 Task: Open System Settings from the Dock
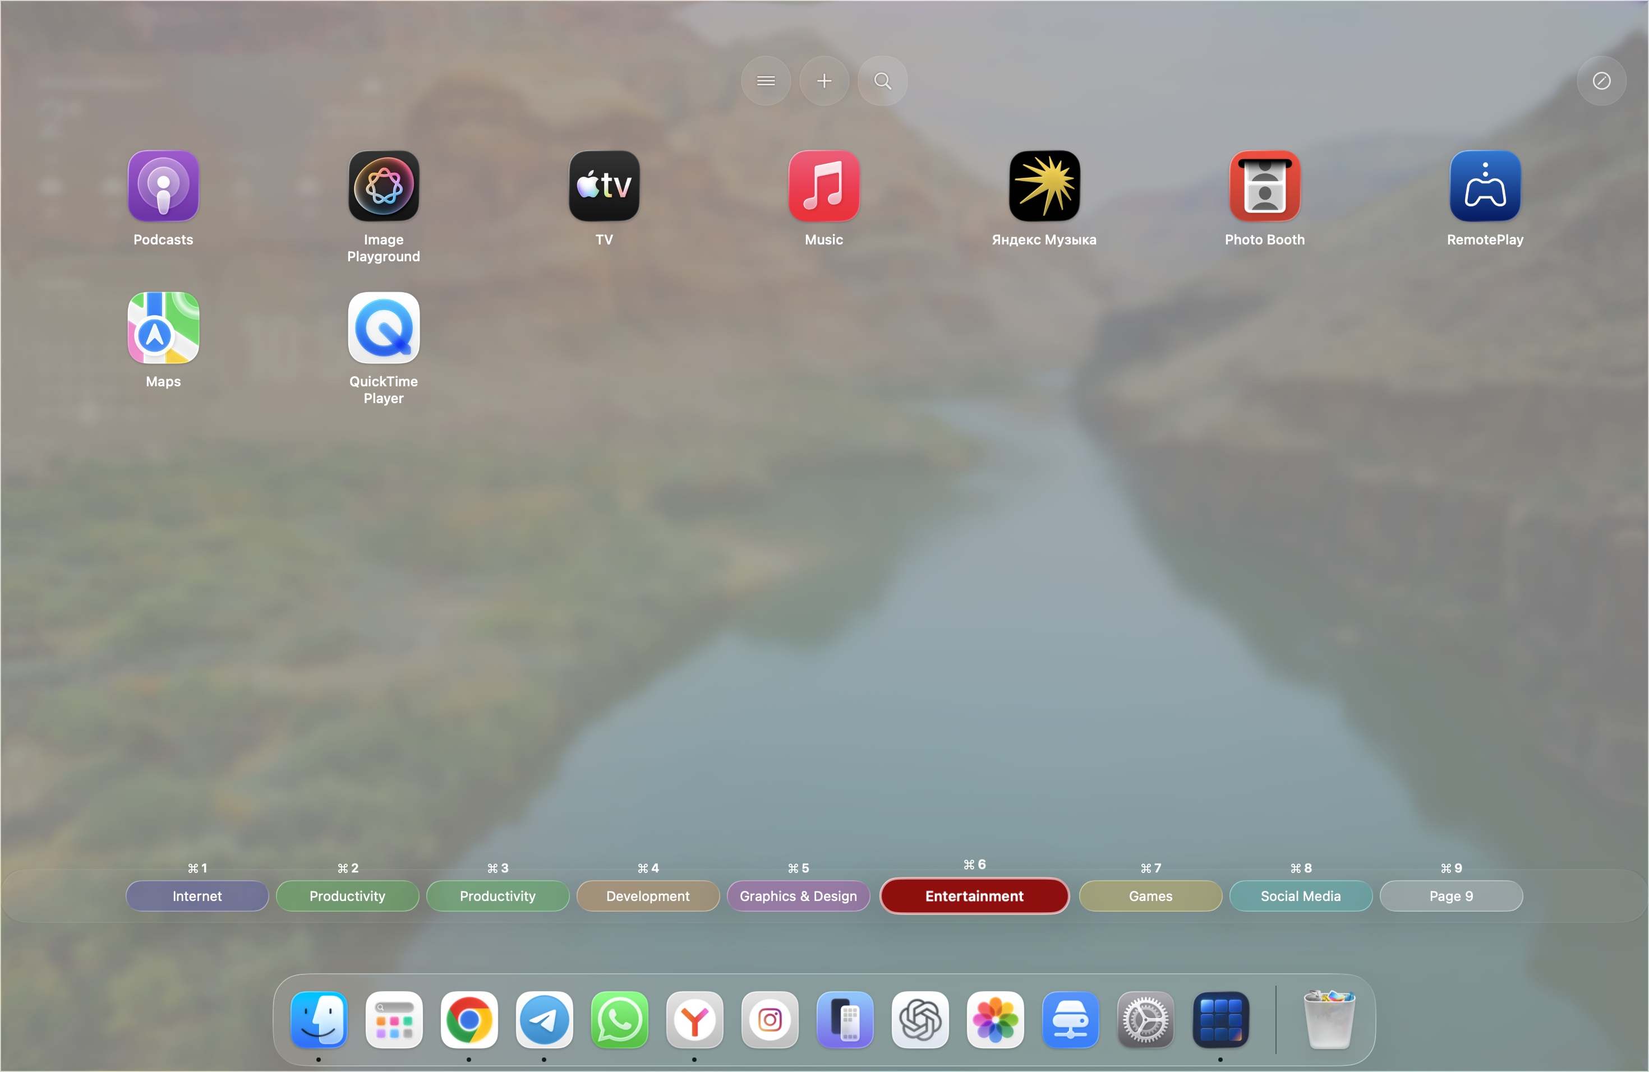click(1145, 1020)
